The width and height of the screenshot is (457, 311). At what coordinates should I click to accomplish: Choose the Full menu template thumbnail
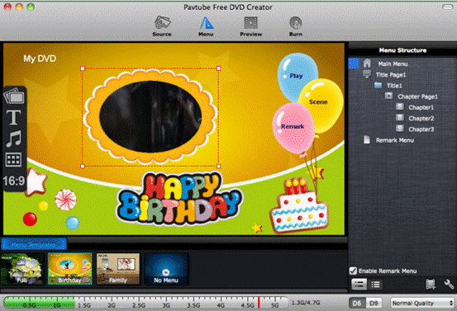22,269
